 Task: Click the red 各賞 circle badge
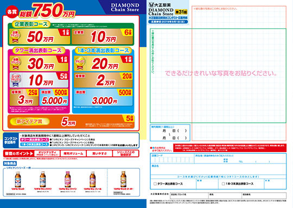pos(11,12)
